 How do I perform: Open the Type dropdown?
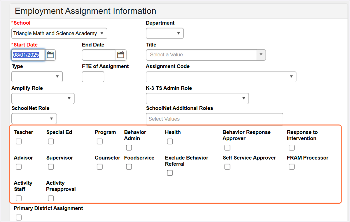tap(37, 76)
